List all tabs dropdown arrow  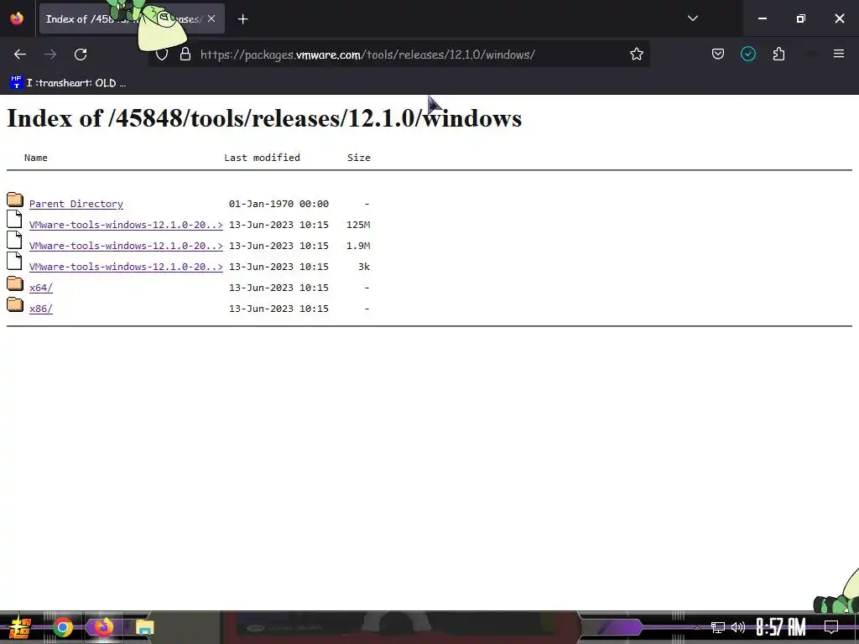pos(692,18)
